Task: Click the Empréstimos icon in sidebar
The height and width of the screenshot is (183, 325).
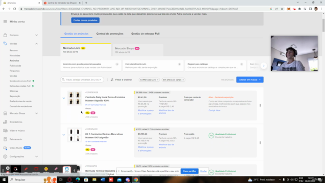Action: tap(5, 122)
